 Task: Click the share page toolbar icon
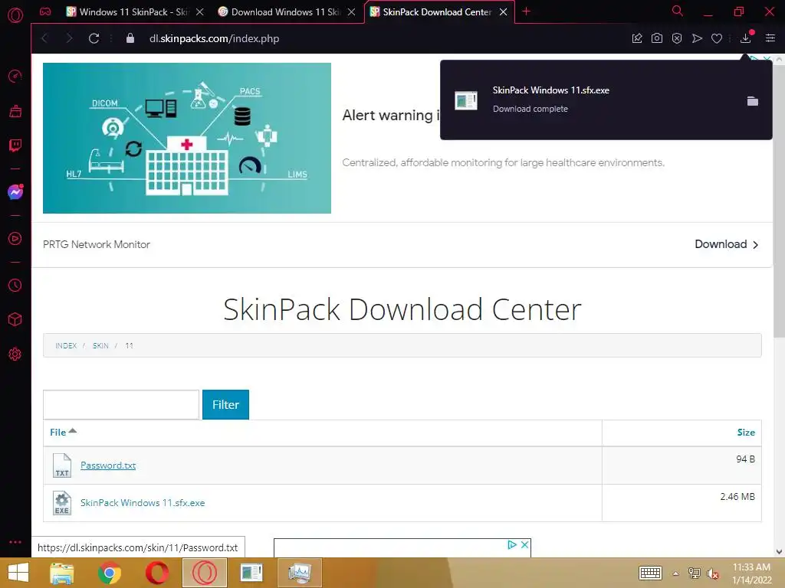coord(637,38)
